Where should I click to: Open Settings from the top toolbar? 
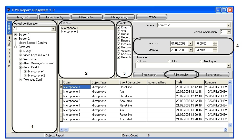pyautogui.click(x=152, y=17)
